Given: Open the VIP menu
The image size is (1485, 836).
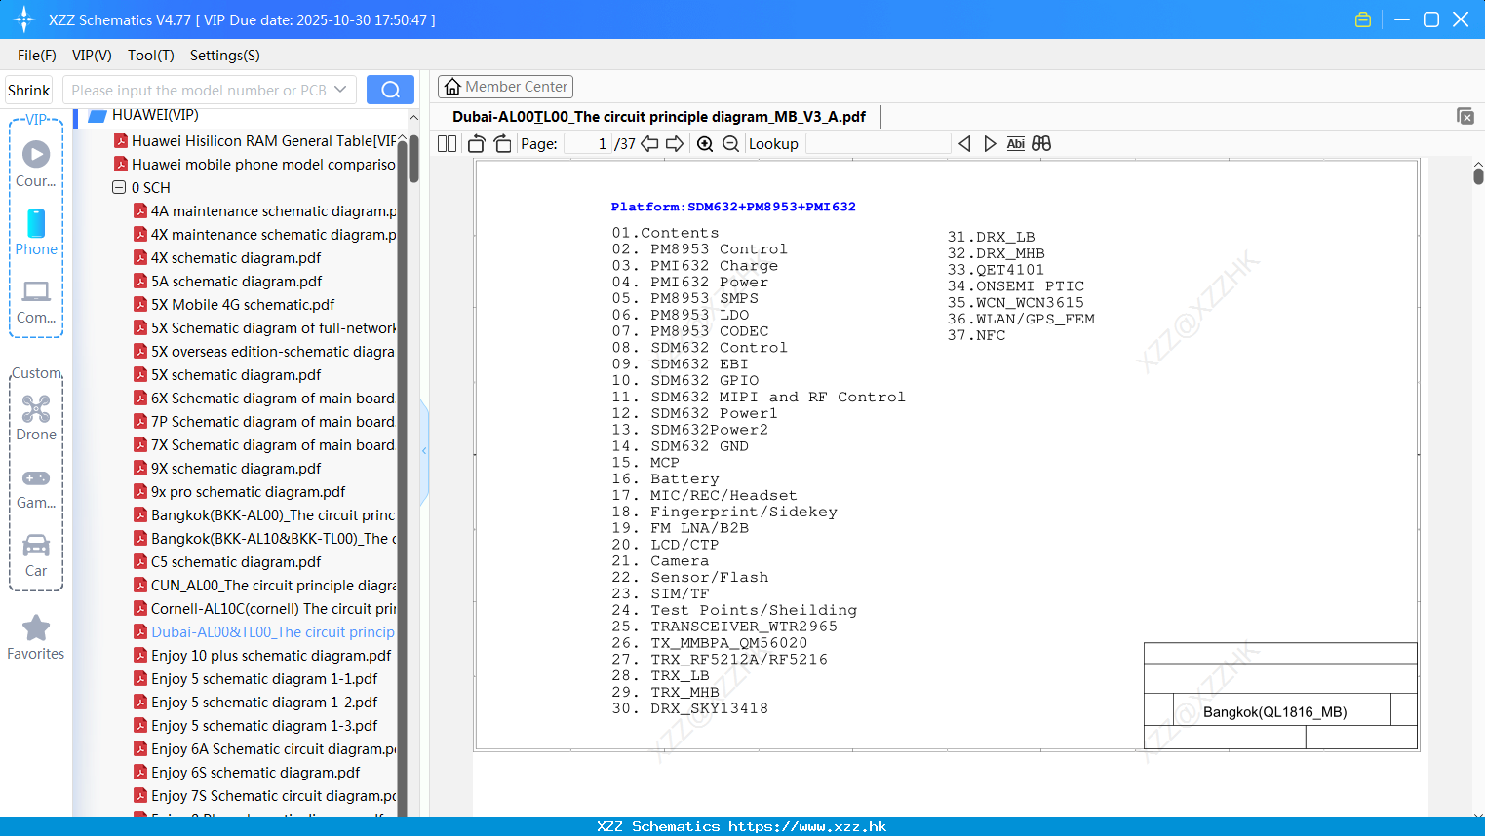Looking at the screenshot, I should 92,56.
